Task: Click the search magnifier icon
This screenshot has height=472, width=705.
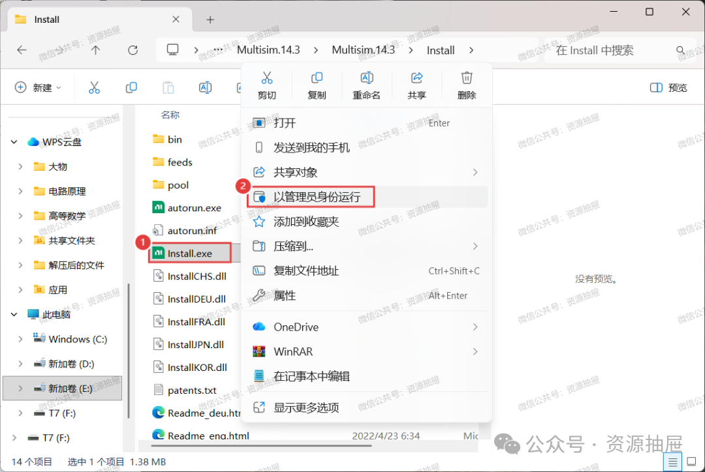Action: click(x=680, y=50)
